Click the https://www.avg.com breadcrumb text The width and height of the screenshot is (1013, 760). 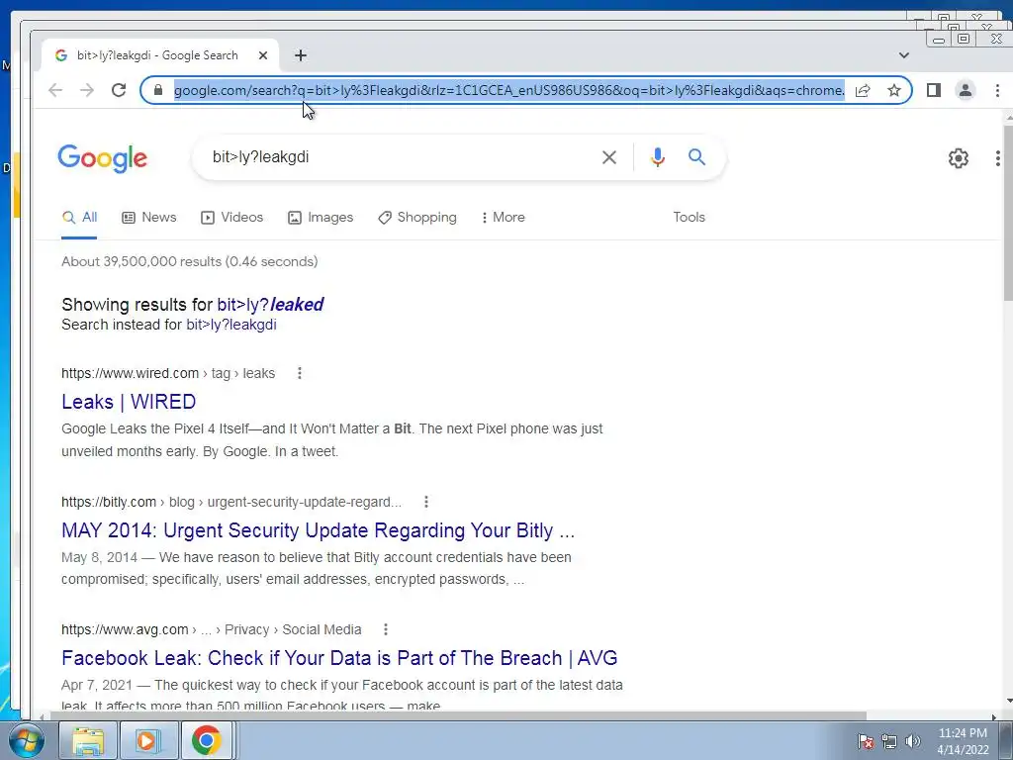click(x=125, y=629)
